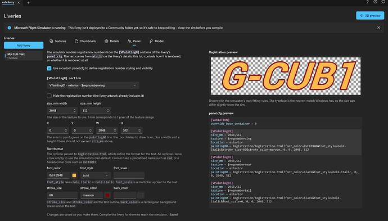Open the help question mark icon

point(367,2)
